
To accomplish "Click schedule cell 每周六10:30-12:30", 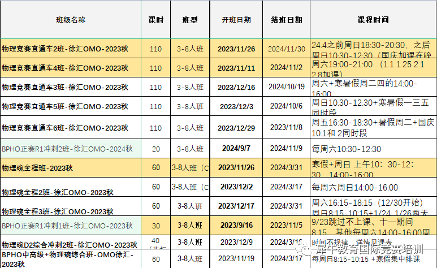I will 373,149.
